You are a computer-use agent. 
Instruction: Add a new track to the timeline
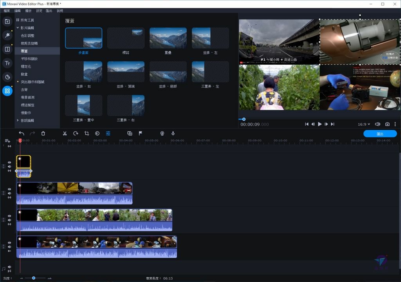[7, 141]
